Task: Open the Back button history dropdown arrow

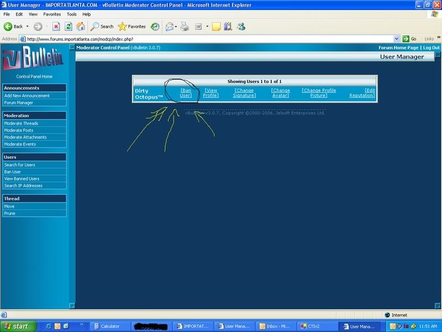Action: tap(27, 26)
